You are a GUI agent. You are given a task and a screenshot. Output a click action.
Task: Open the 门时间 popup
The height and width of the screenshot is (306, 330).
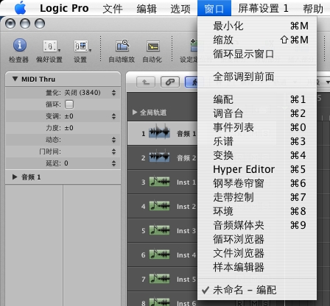[113, 152]
